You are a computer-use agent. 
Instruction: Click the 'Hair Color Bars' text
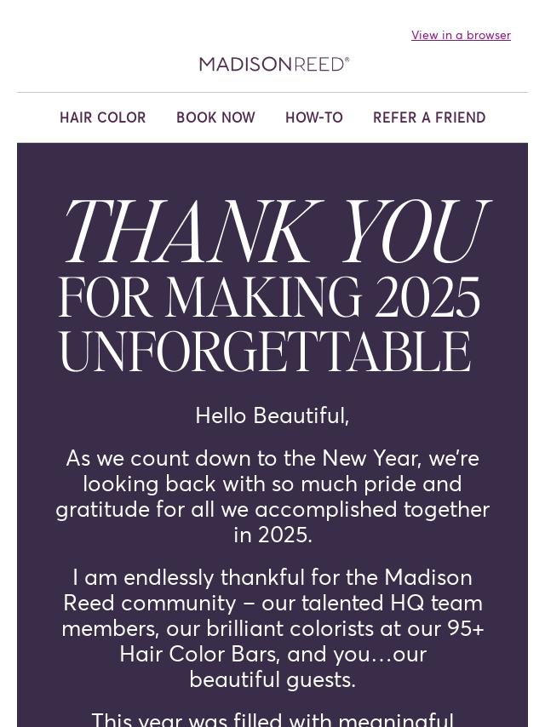[199, 654]
